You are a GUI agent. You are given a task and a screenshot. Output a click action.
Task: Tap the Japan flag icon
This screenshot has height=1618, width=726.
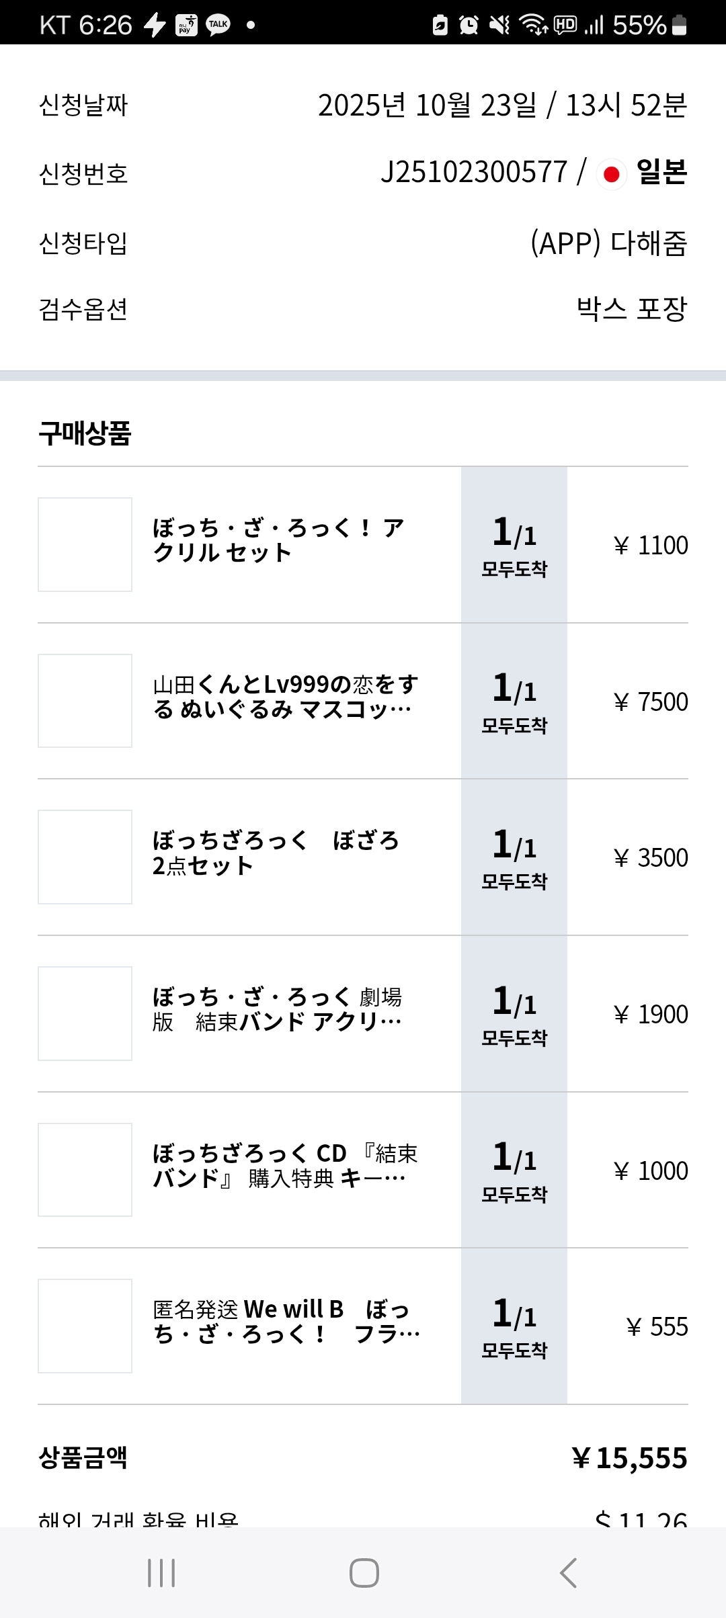pyautogui.click(x=611, y=175)
